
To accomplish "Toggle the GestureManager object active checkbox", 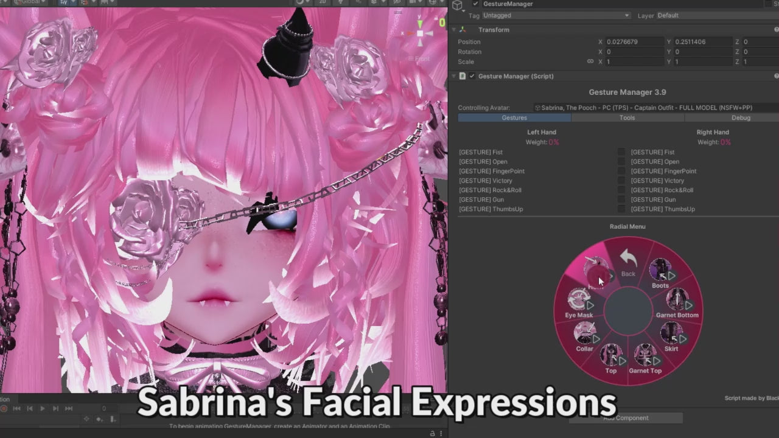I will pyautogui.click(x=476, y=4).
